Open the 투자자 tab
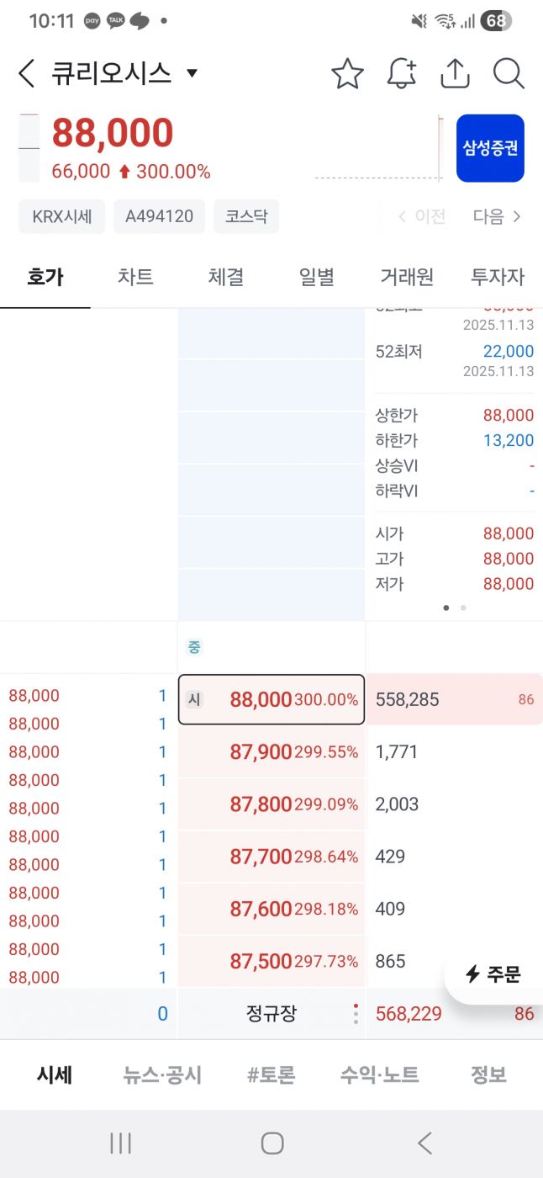Viewport: 543px width, 1178px height. (x=497, y=277)
